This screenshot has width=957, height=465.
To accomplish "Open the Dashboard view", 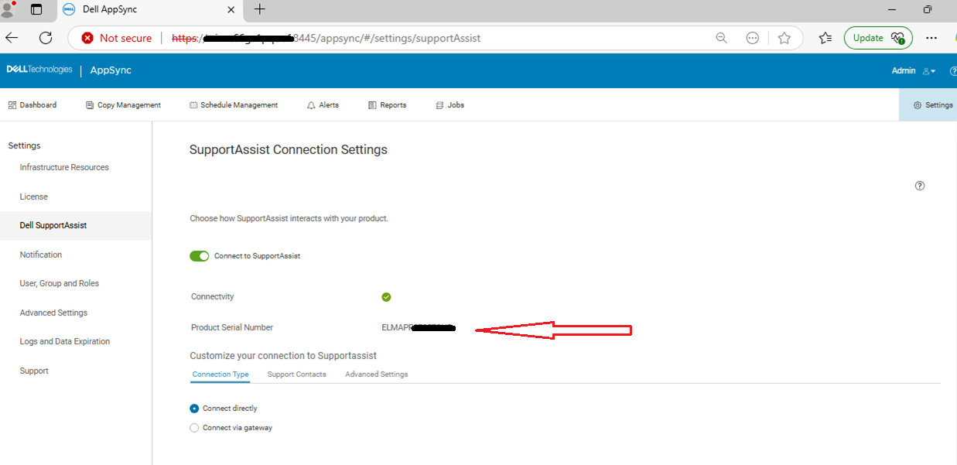I will pyautogui.click(x=32, y=104).
